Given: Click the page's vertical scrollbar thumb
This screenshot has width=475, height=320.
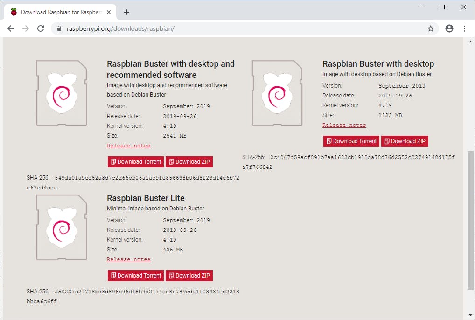Looking at the screenshot, I should tap(470, 220).
